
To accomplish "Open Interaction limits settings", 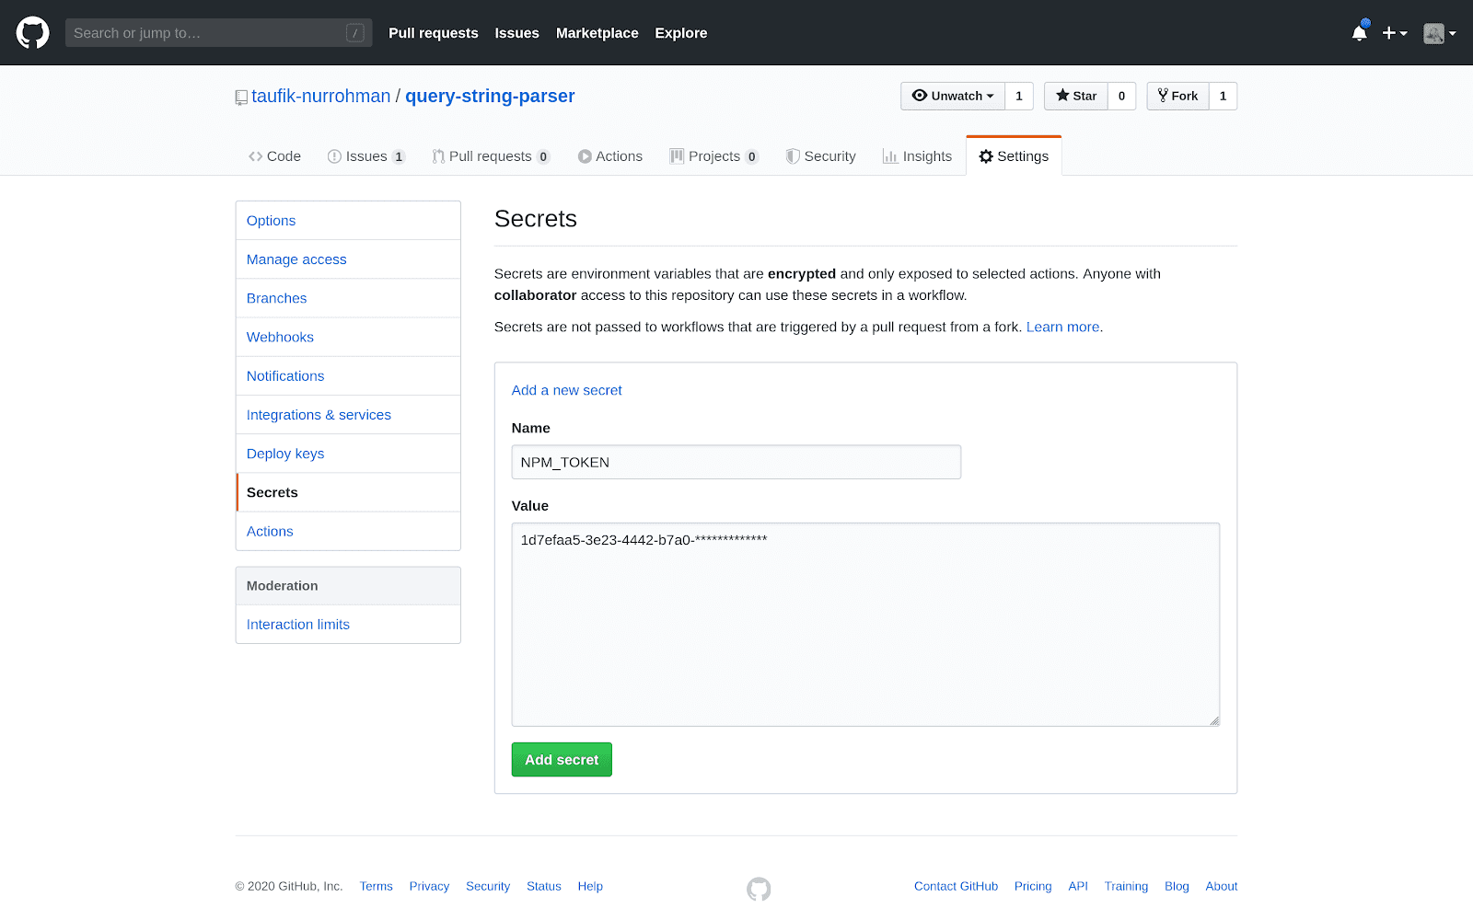I will (x=348, y=625).
